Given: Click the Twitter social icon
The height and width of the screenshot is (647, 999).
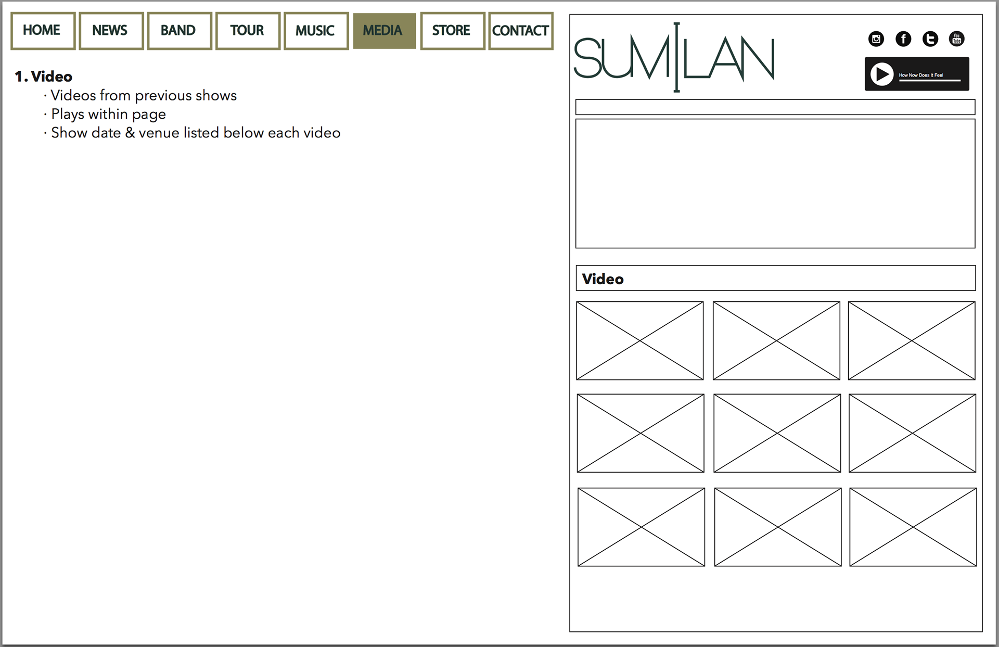Looking at the screenshot, I should click(930, 39).
